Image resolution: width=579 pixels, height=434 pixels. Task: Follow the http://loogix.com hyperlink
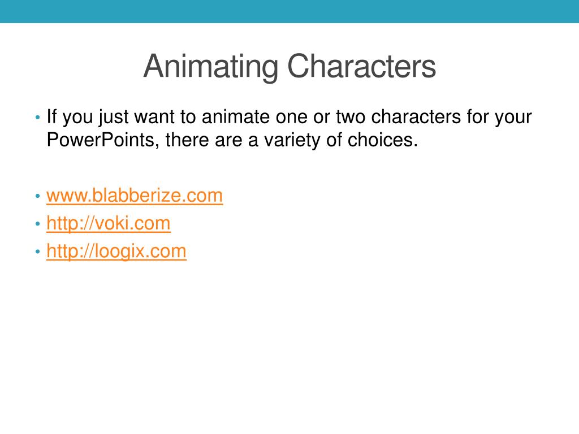(x=116, y=251)
